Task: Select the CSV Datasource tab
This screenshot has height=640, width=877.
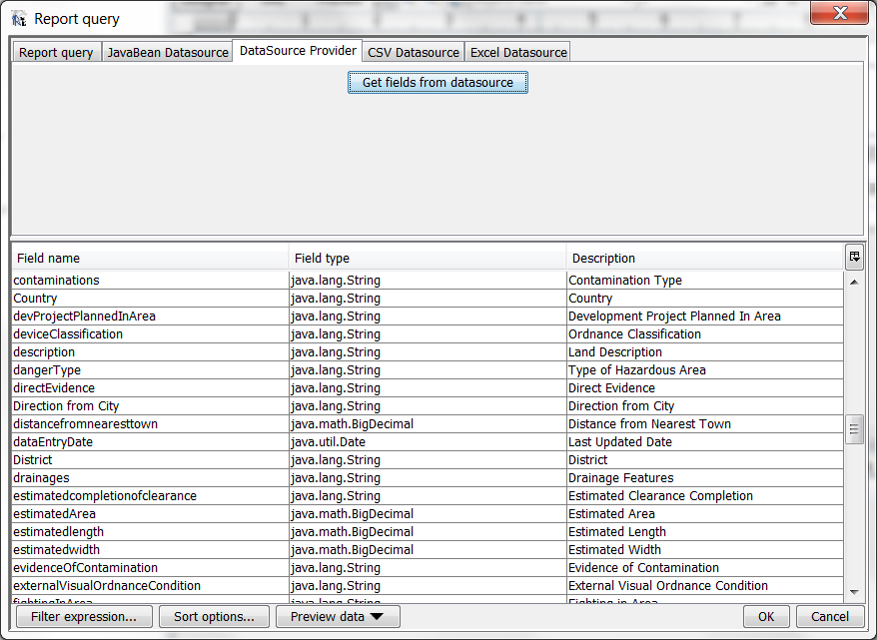Action: [x=414, y=53]
